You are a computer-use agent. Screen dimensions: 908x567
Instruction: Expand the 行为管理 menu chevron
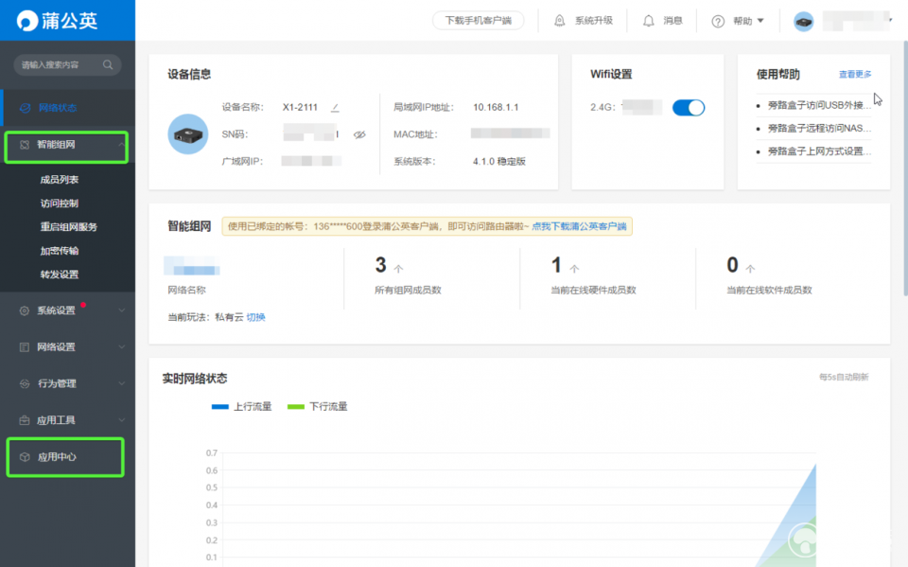(x=122, y=383)
